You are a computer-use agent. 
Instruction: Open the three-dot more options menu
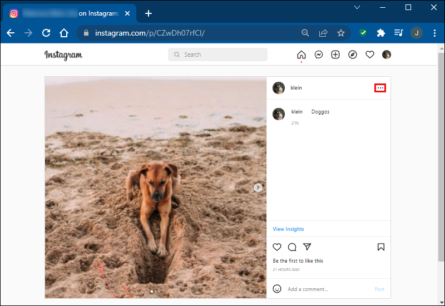point(380,88)
